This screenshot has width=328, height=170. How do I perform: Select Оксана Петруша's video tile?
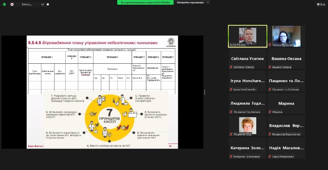[x=286, y=36]
